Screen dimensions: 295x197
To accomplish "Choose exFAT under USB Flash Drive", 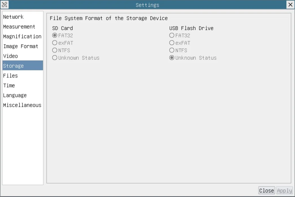I will tap(172, 43).
